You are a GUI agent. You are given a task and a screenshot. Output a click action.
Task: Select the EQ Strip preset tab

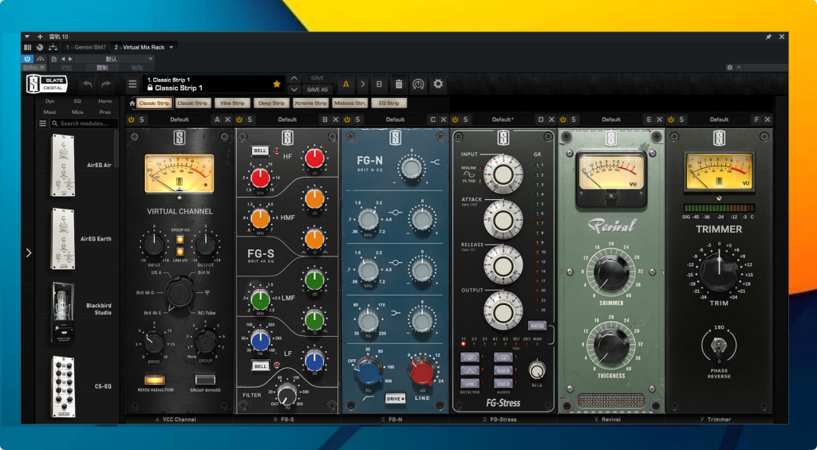coord(389,103)
